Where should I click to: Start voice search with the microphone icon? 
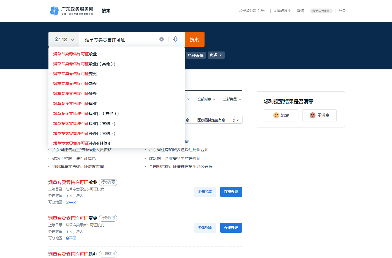[175, 39]
